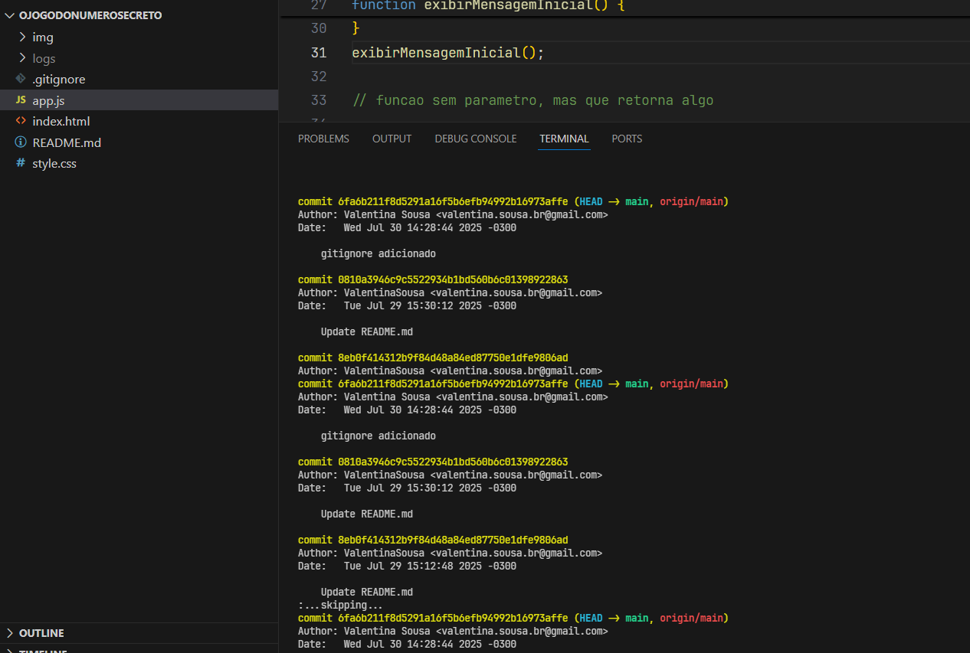Collapse the OJOGODONUMEROSECRETO explorer root chevron
The height and width of the screenshot is (653, 970).
(10, 15)
